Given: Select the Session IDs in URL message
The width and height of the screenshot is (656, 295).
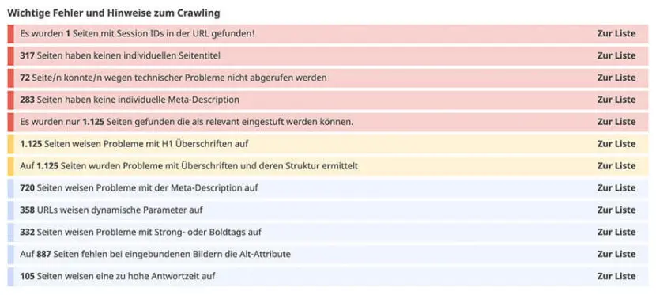Looking at the screenshot, I should tap(138, 33).
